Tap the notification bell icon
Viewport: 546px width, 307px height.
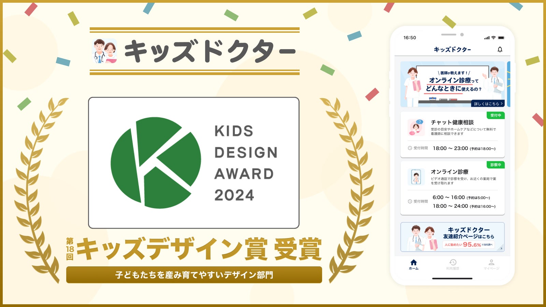500,49
